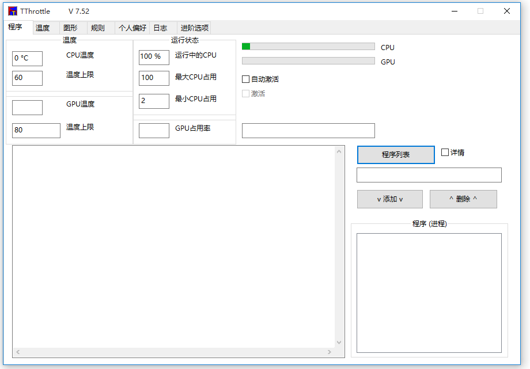Close the TThrottle window

[x=507, y=11]
